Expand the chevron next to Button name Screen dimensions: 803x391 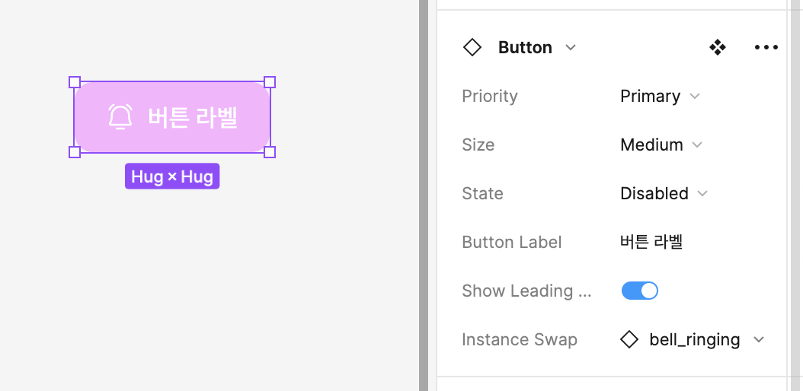pyautogui.click(x=571, y=48)
